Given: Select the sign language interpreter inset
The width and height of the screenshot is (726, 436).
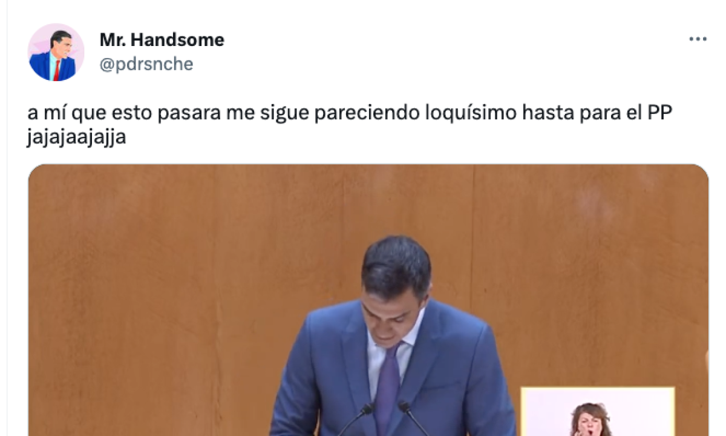Looking at the screenshot, I should point(598,412).
